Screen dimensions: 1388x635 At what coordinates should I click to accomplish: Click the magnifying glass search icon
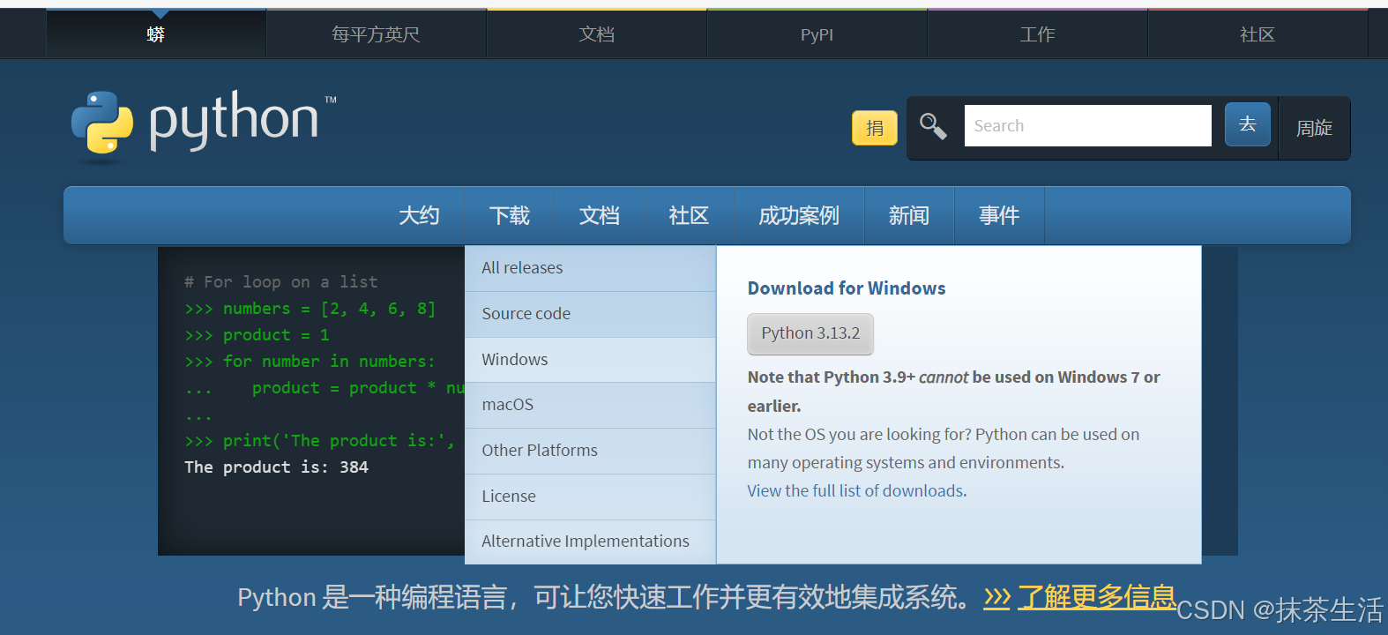pyautogui.click(x=933, y=126)
